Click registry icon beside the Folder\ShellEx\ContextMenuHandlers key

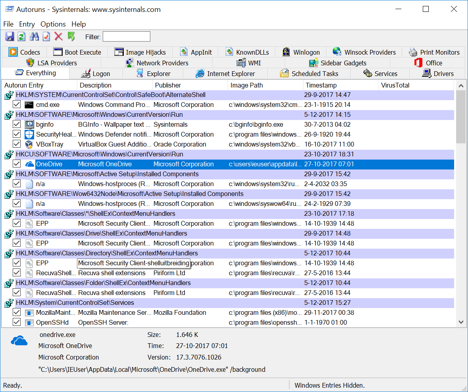(x=9, y=283)
